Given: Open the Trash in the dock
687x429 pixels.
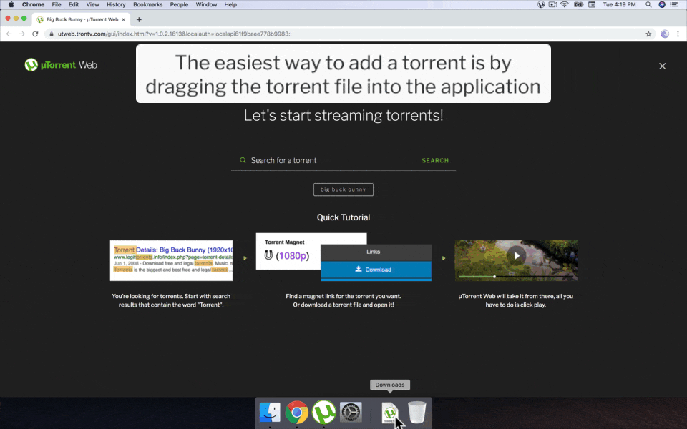Looking at the screenshot, I should pos(417,412).
